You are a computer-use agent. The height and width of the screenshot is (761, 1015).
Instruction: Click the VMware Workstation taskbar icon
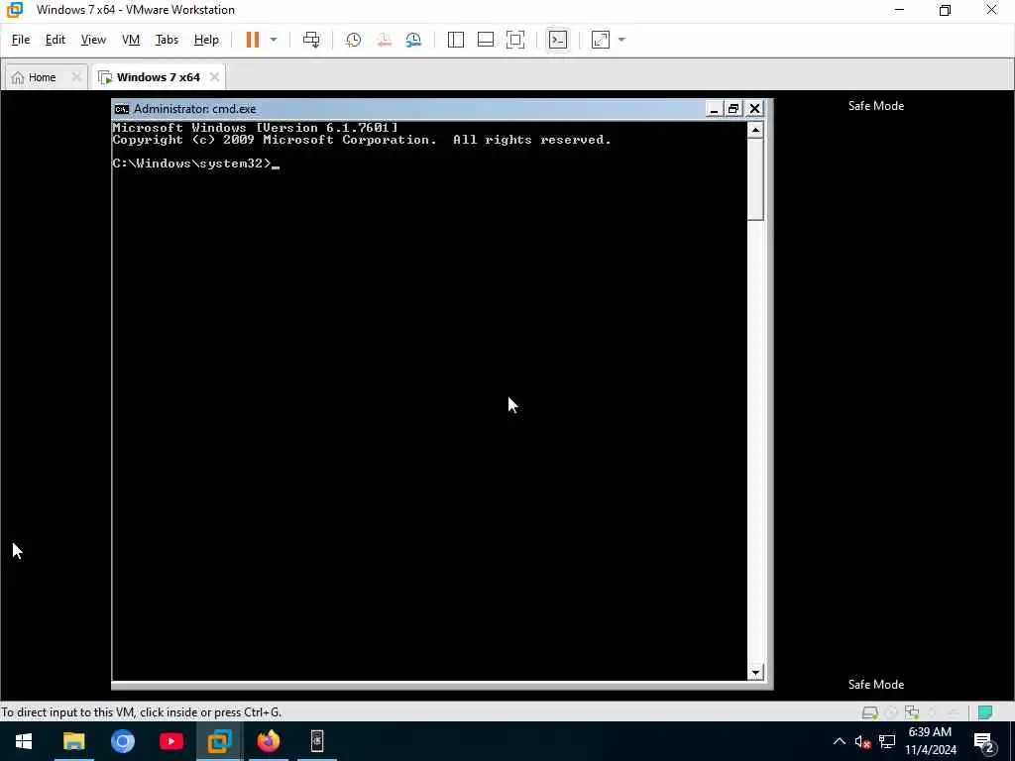coord(219,741)
